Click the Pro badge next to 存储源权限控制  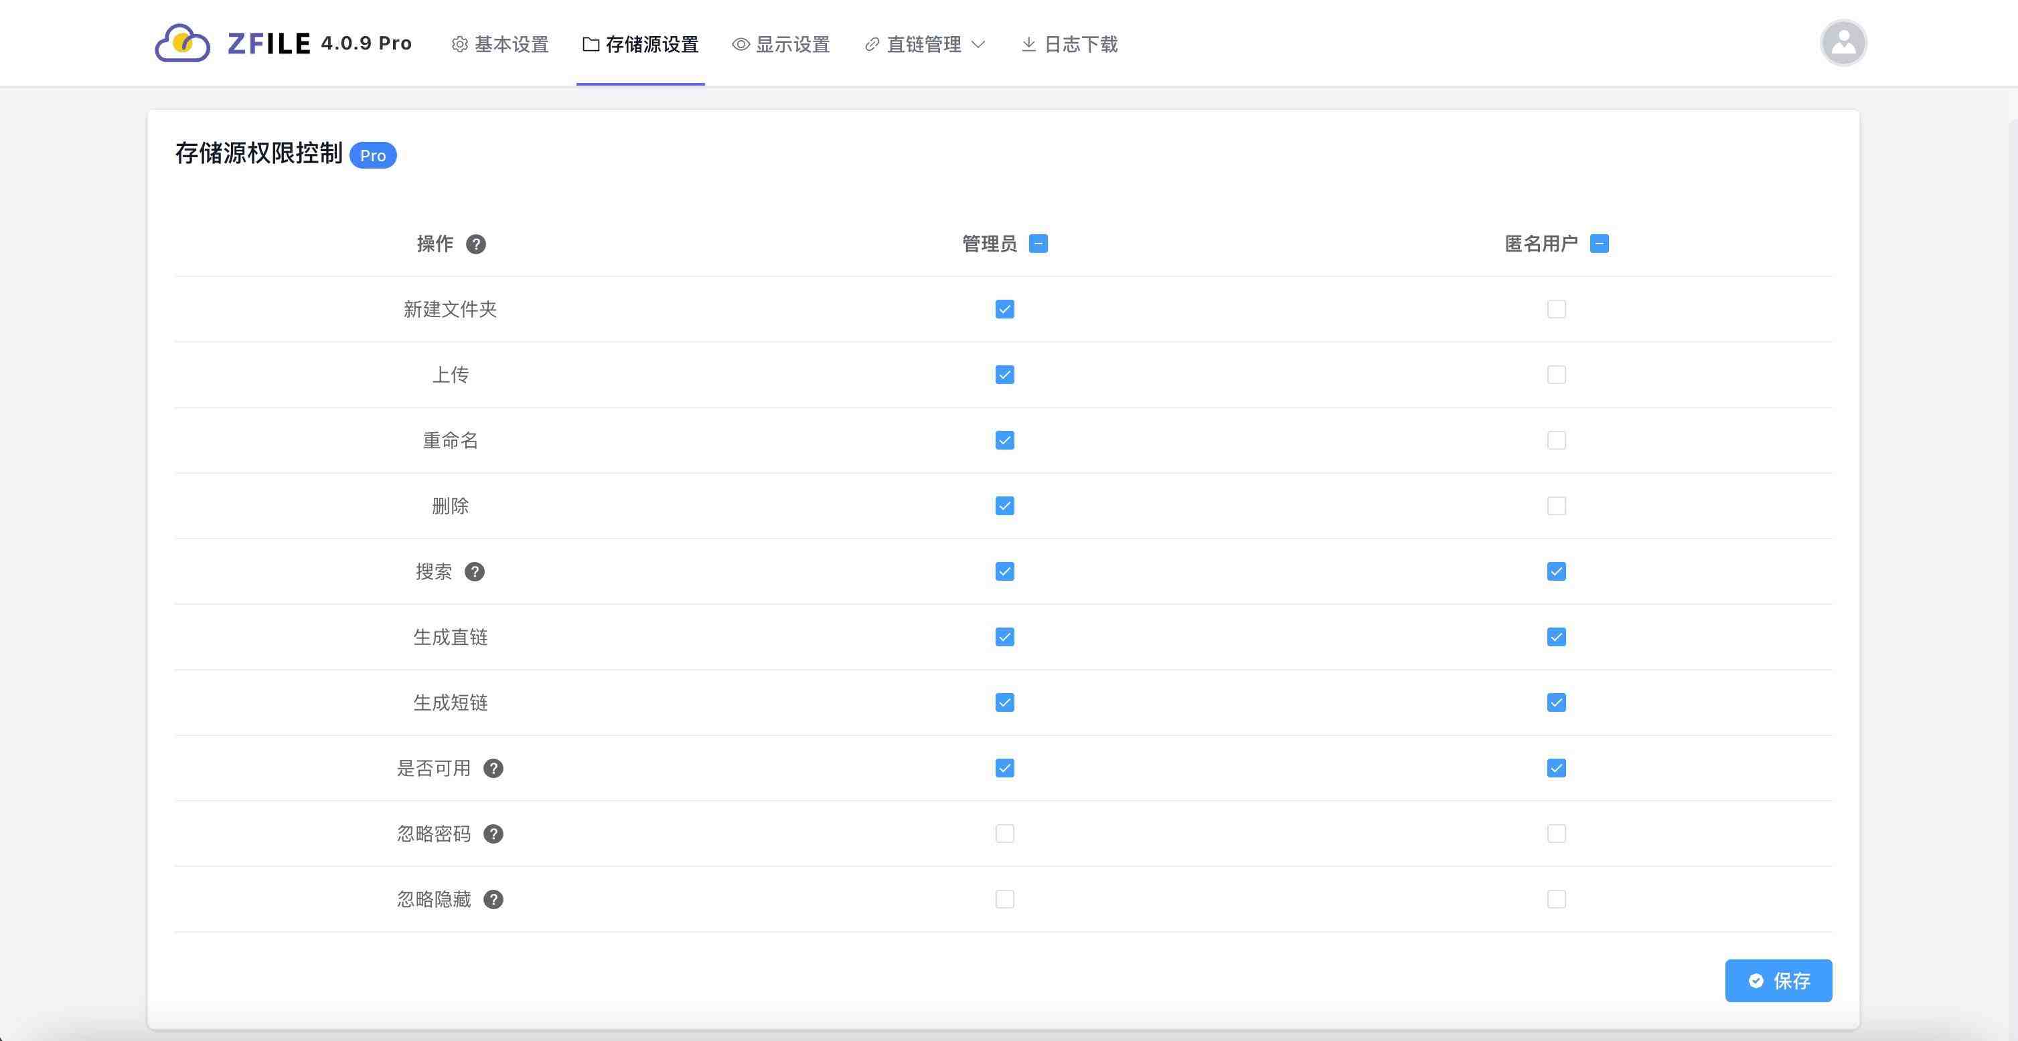point(373,155)
